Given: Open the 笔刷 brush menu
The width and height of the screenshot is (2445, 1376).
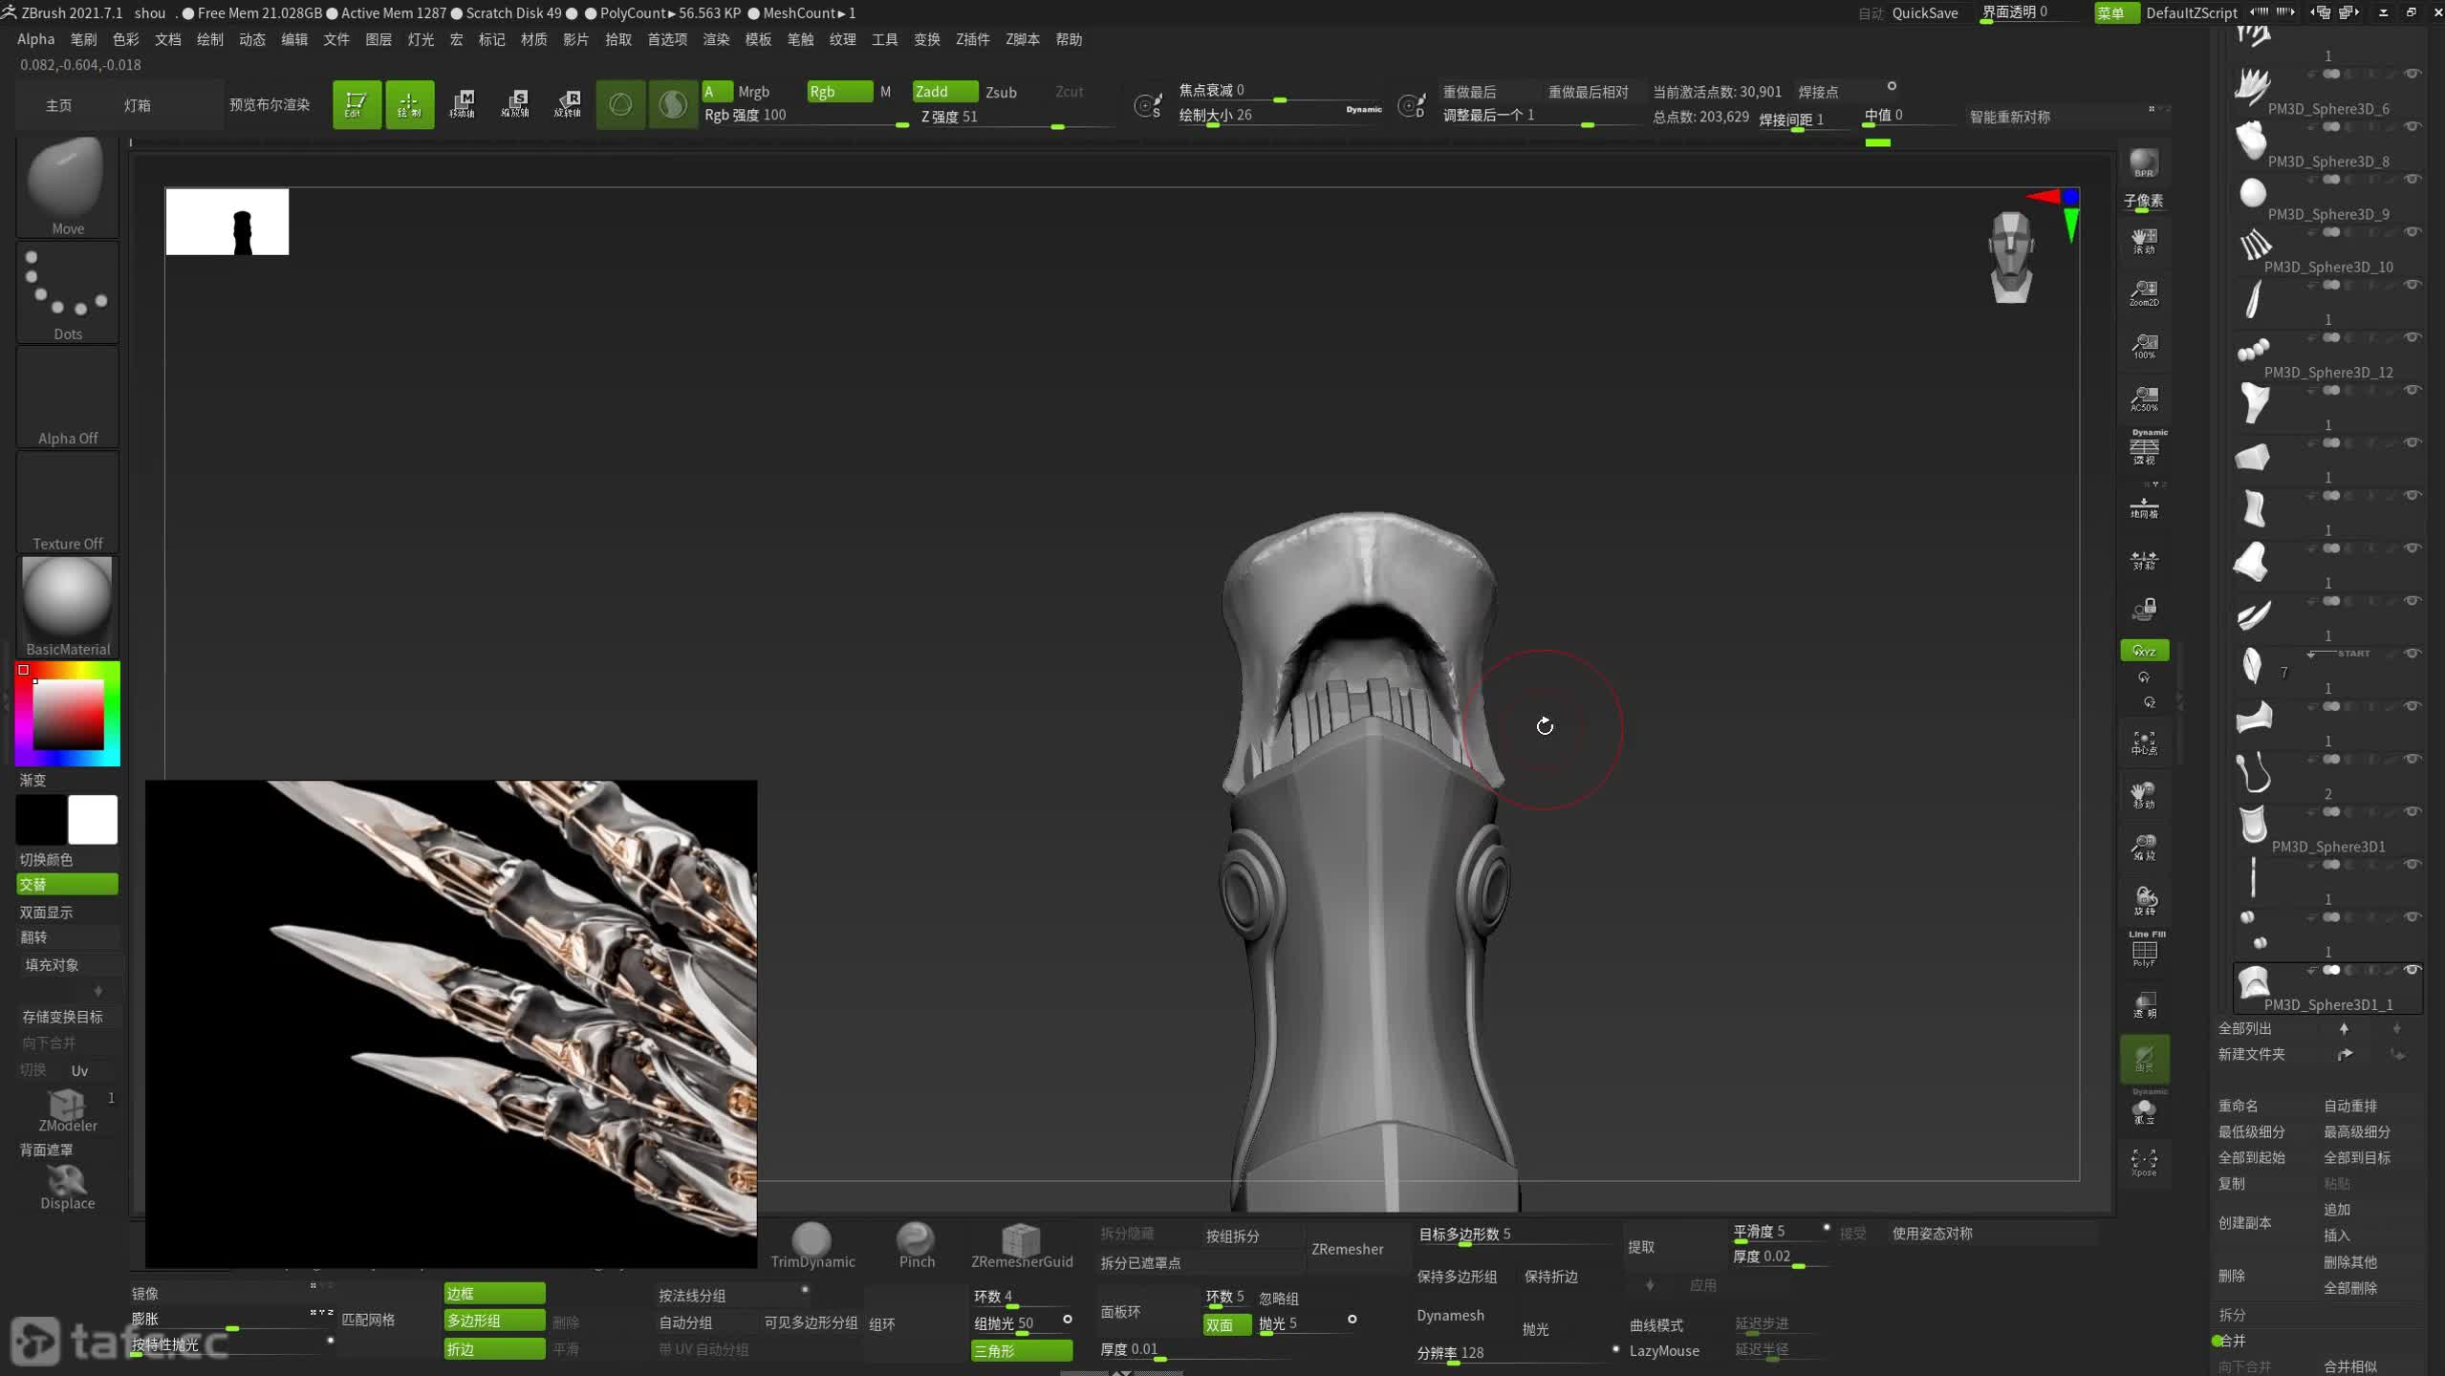Looking at the screenshot, I should [83, 39].
